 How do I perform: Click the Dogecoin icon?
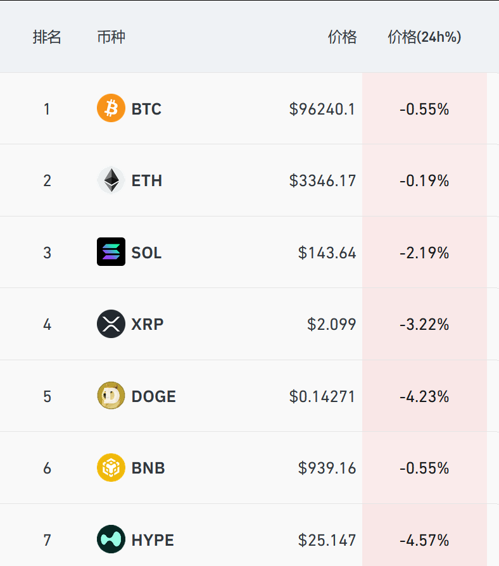[x=111, y=396]
